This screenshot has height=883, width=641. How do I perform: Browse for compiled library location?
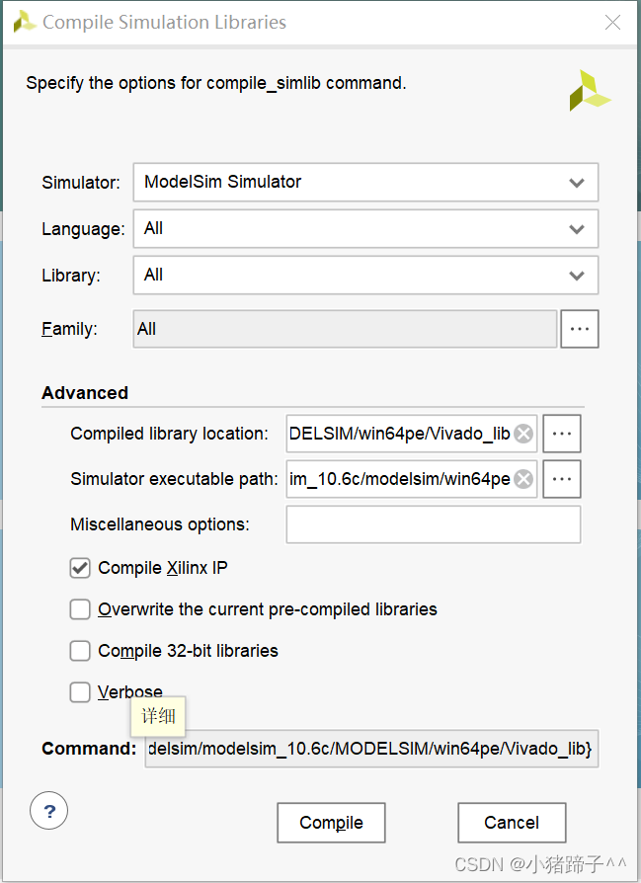(562, 434)
